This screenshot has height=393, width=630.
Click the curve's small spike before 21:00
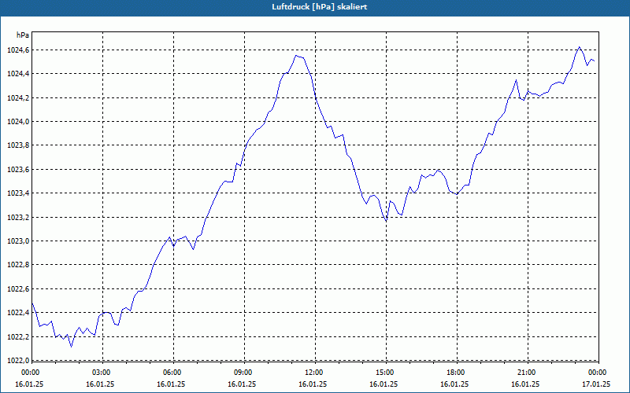[517, 80]
